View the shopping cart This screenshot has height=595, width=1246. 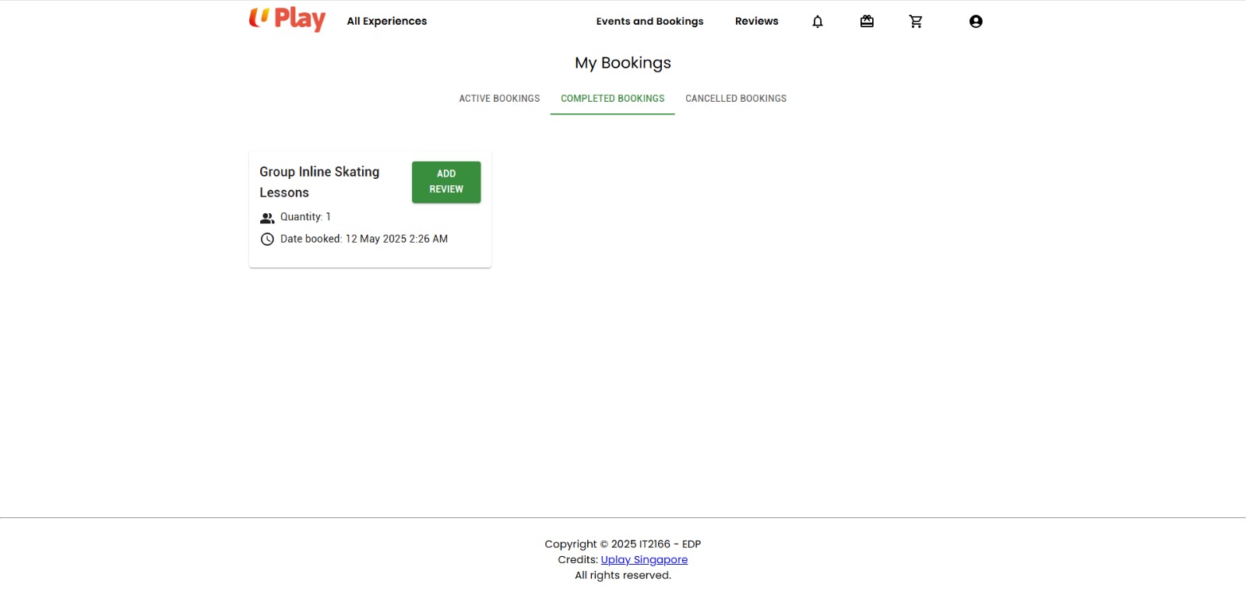click(x=916, y=22)
